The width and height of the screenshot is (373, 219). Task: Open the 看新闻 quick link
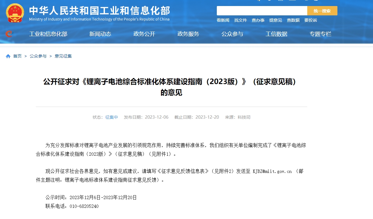point(223,20)
